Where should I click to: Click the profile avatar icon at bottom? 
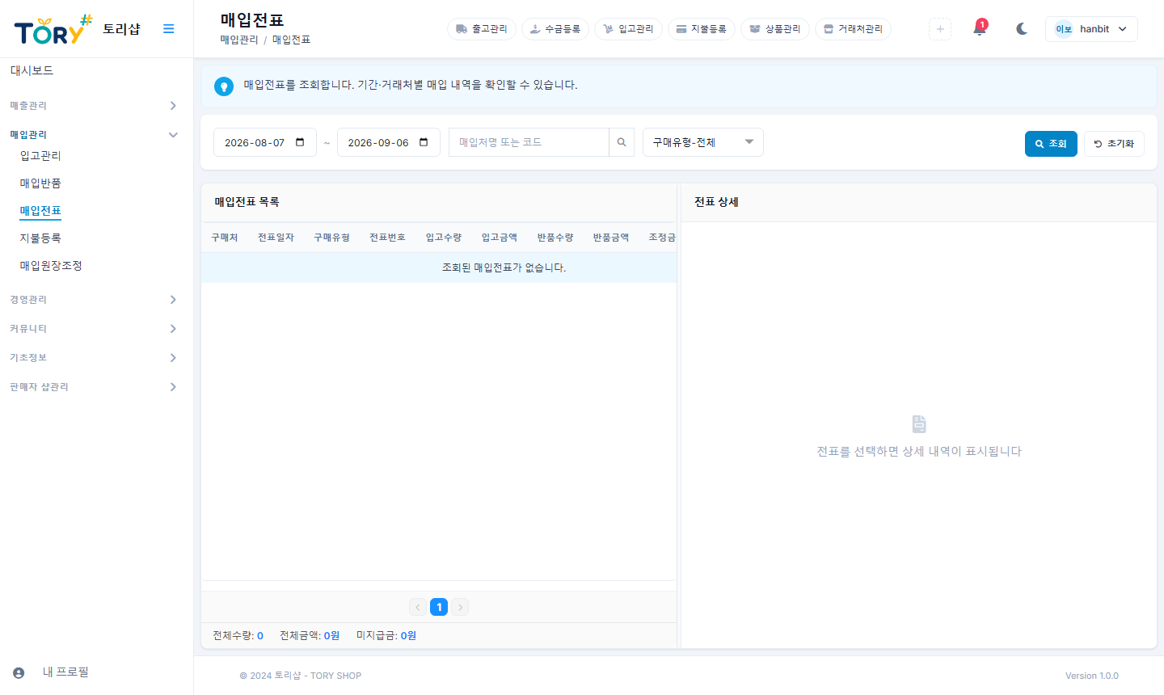pyautogui.click(x=19, y=672)
